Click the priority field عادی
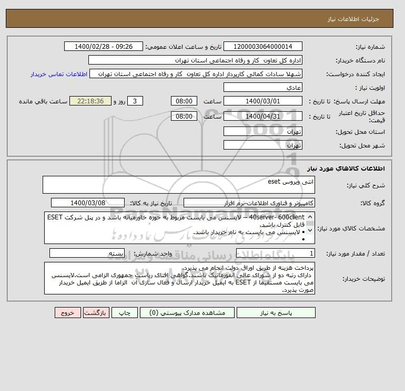 point(262,87)
